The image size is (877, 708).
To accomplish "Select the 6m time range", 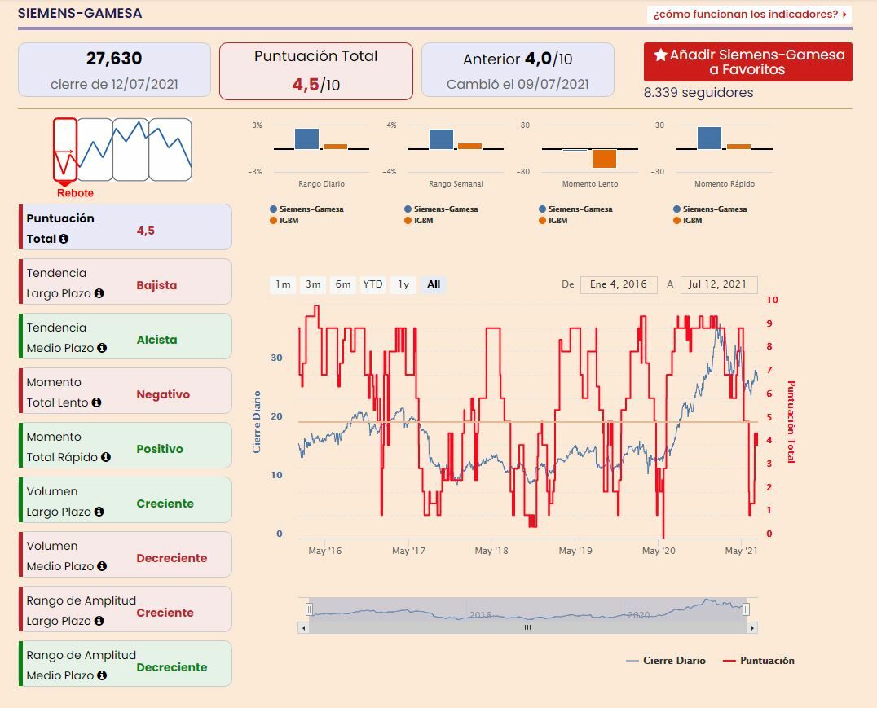I will (x=343, y=284).
